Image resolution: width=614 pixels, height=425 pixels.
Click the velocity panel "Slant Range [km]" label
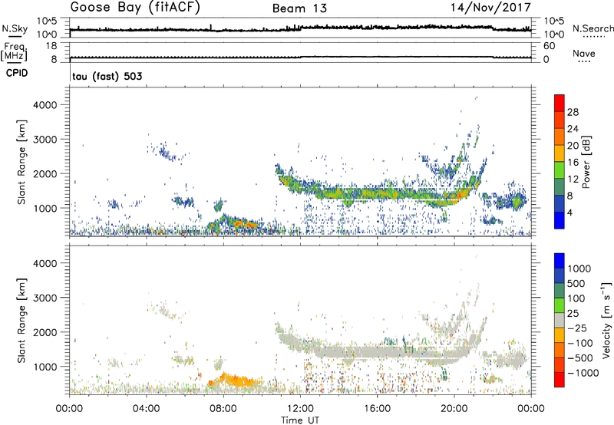coord(21,320)
